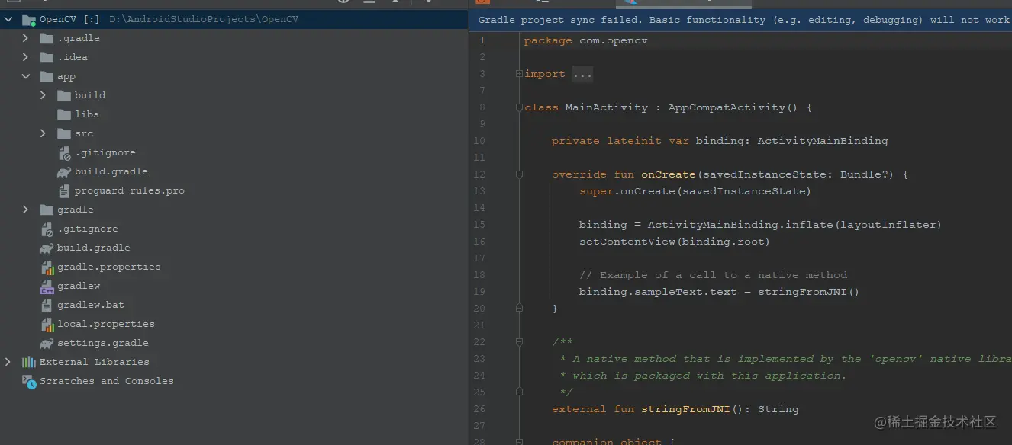Click Scratches and Consoles icon

[29, 381]
